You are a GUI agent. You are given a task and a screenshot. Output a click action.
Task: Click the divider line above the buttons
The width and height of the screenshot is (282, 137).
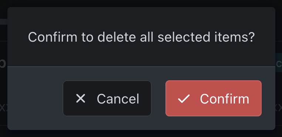[x=141, y=67]
